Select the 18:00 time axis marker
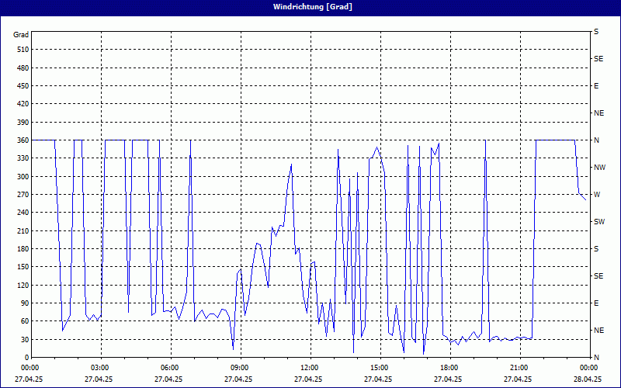Screen dimensions: 621x388 click(x=449, y=367)
